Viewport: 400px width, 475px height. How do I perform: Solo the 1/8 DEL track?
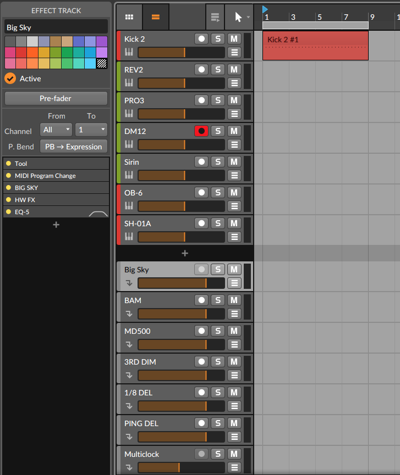218,392
